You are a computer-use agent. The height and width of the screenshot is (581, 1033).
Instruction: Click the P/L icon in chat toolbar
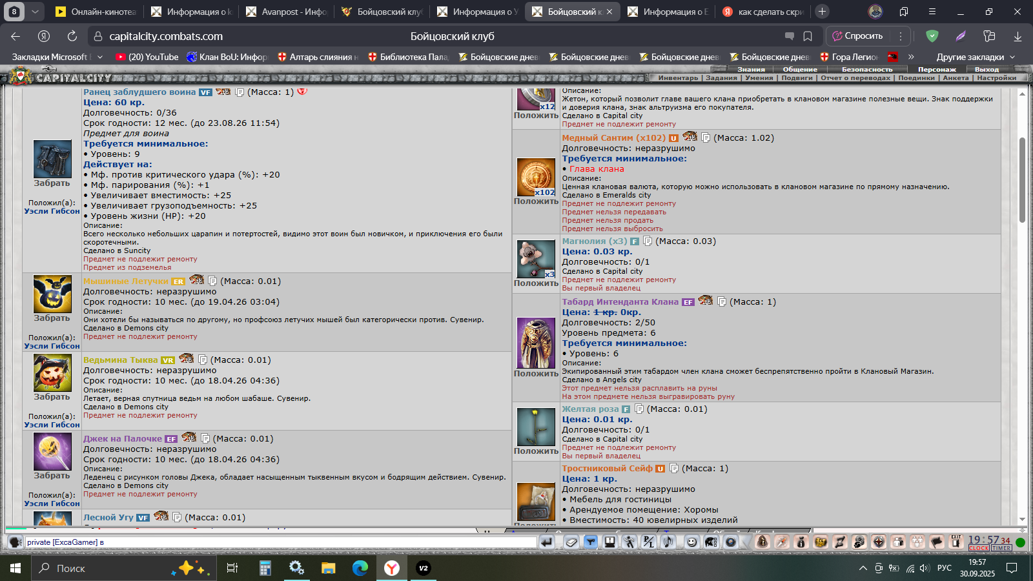648,542
